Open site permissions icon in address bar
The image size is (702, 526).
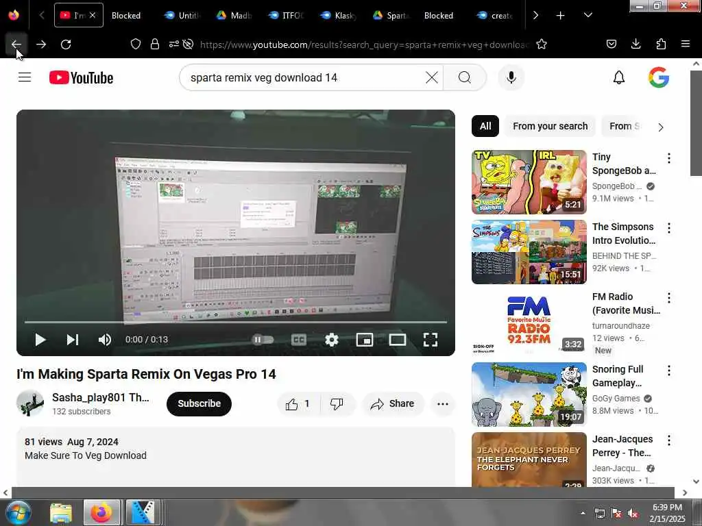point(173,44)
